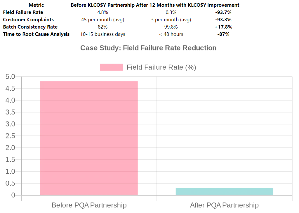Select the Field Failure Rate row label
This screenshot has height=213, width=299.
tap(23, 12)
